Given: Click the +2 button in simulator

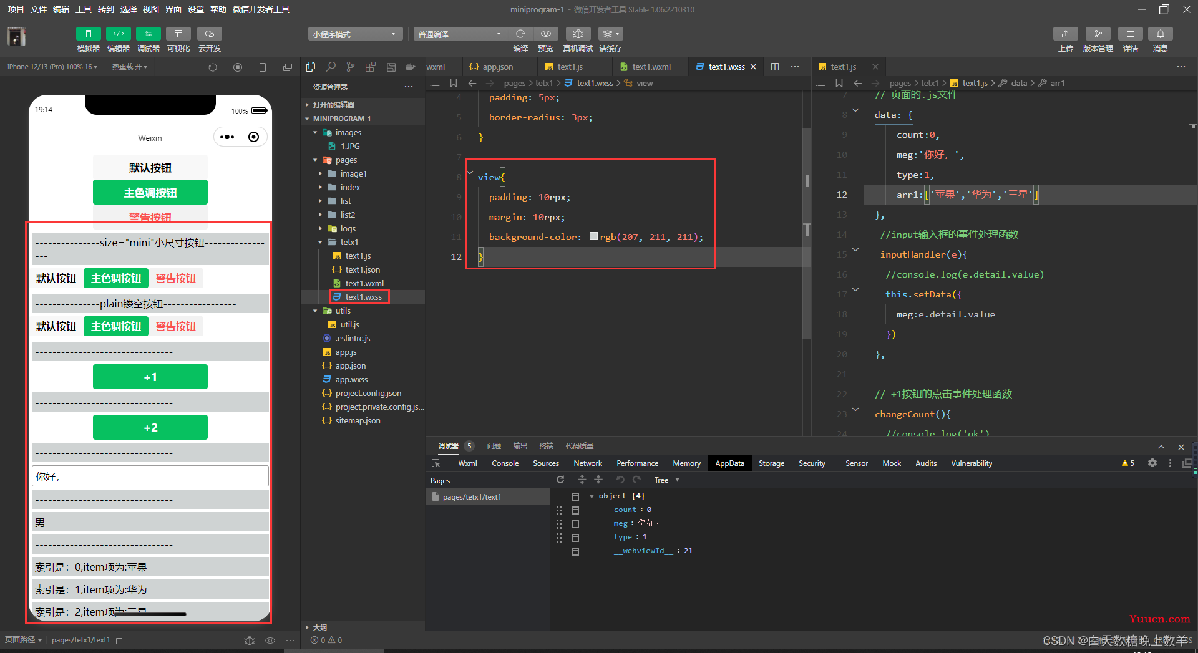Looking at the screenshot, I should pos(150,427).
